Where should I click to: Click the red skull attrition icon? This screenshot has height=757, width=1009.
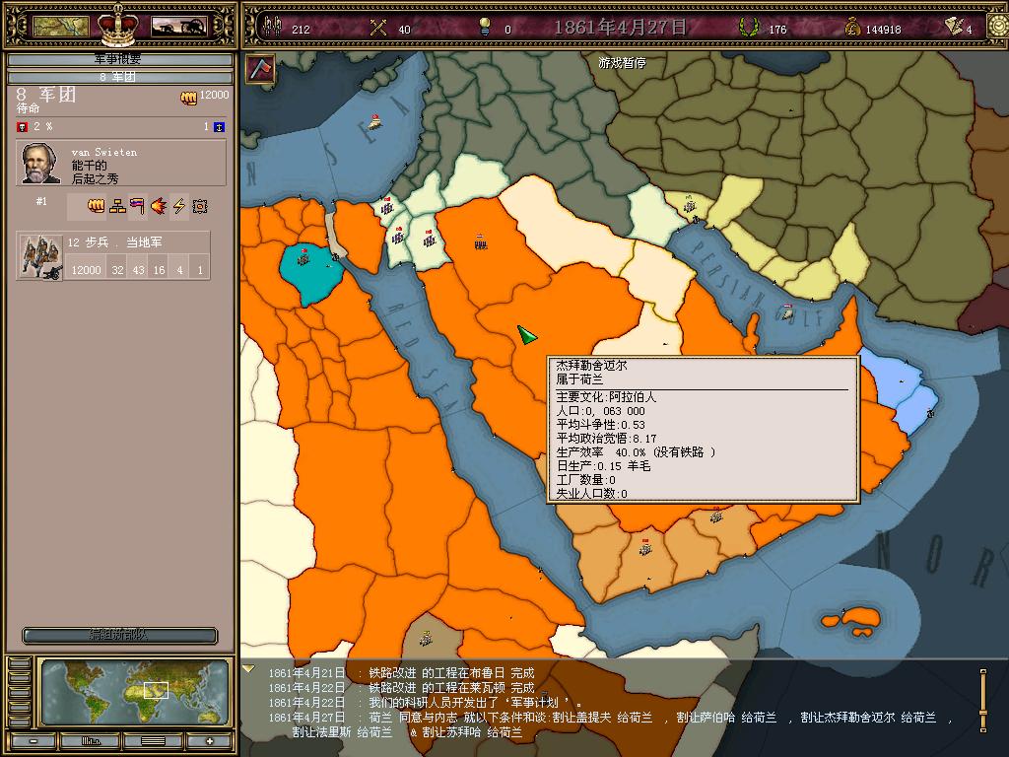(x=23, y=127)
